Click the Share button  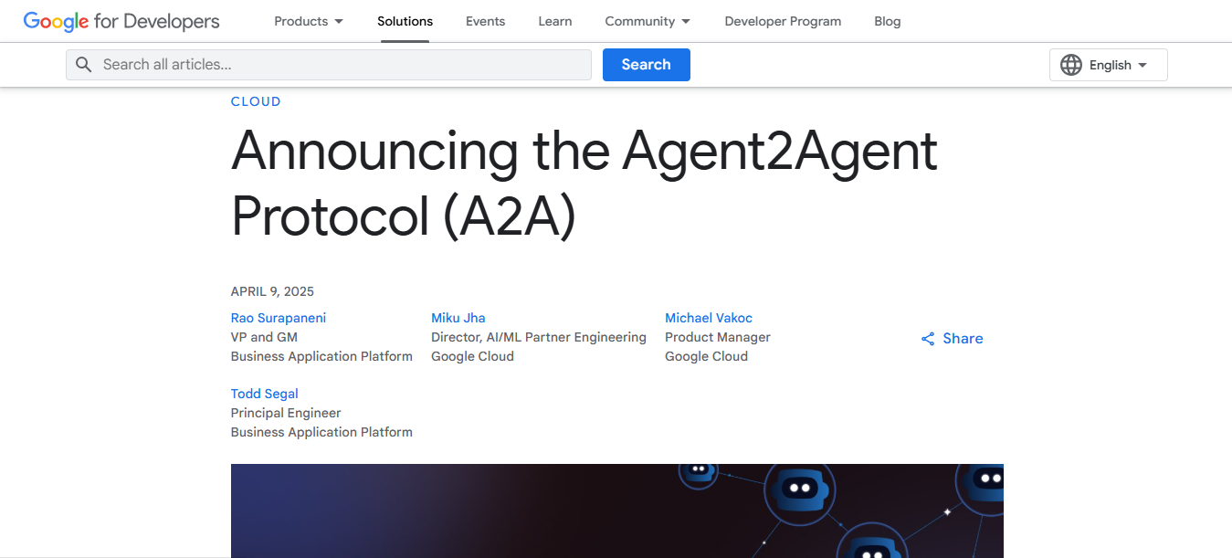pyautogui.click(x=953, y=339)
